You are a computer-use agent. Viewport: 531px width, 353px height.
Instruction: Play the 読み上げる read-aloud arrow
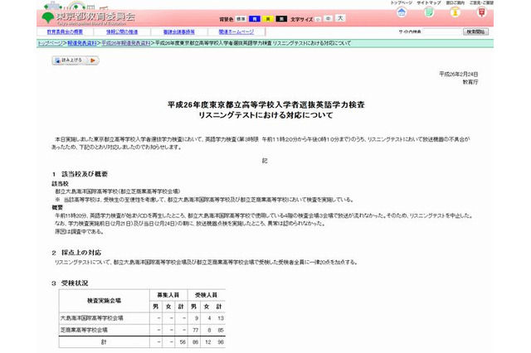coord(92,60)
